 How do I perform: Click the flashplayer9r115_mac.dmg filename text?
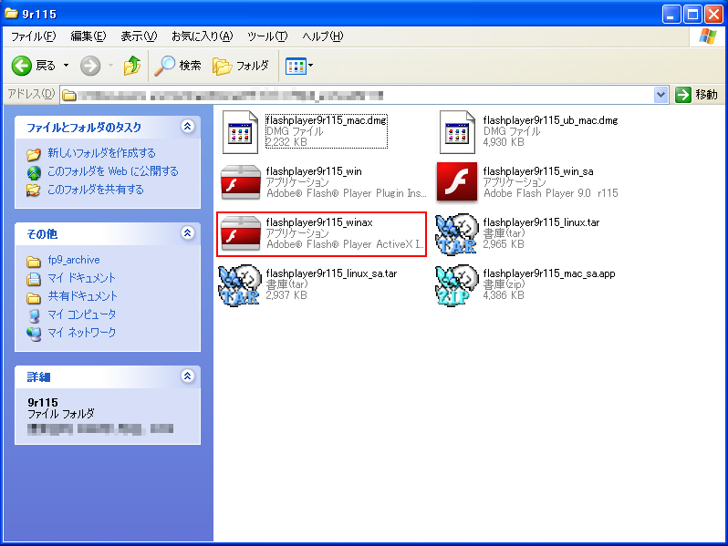326,120
